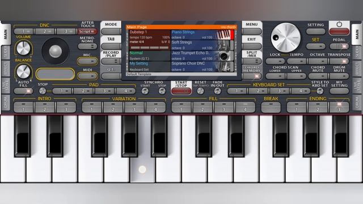Toggle the Pedal button
363x204 pixels.
tap(339, 46)
